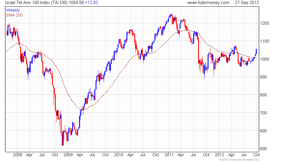
Task: Click the 2009 year label on the time axis
Action: point(68,155)
